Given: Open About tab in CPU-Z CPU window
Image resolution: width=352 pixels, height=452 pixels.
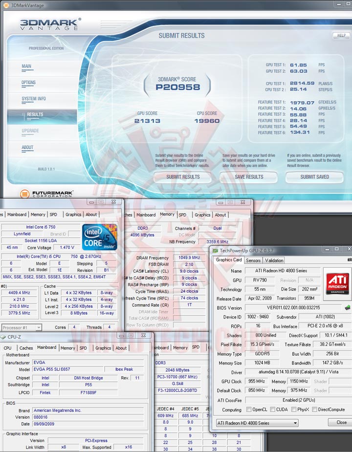Looking at the screenshot, I should coord(91,215).
